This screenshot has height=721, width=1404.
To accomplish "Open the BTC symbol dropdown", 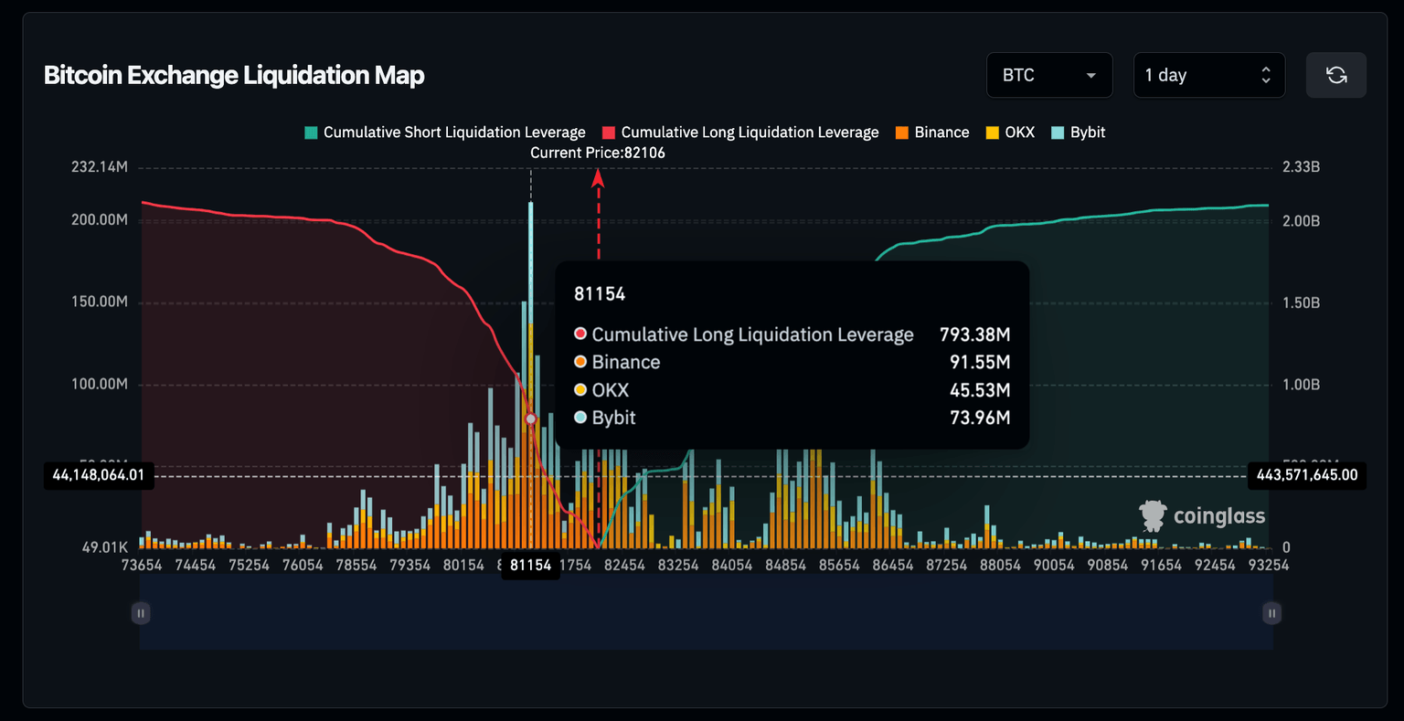I will tap(1049, 75).
